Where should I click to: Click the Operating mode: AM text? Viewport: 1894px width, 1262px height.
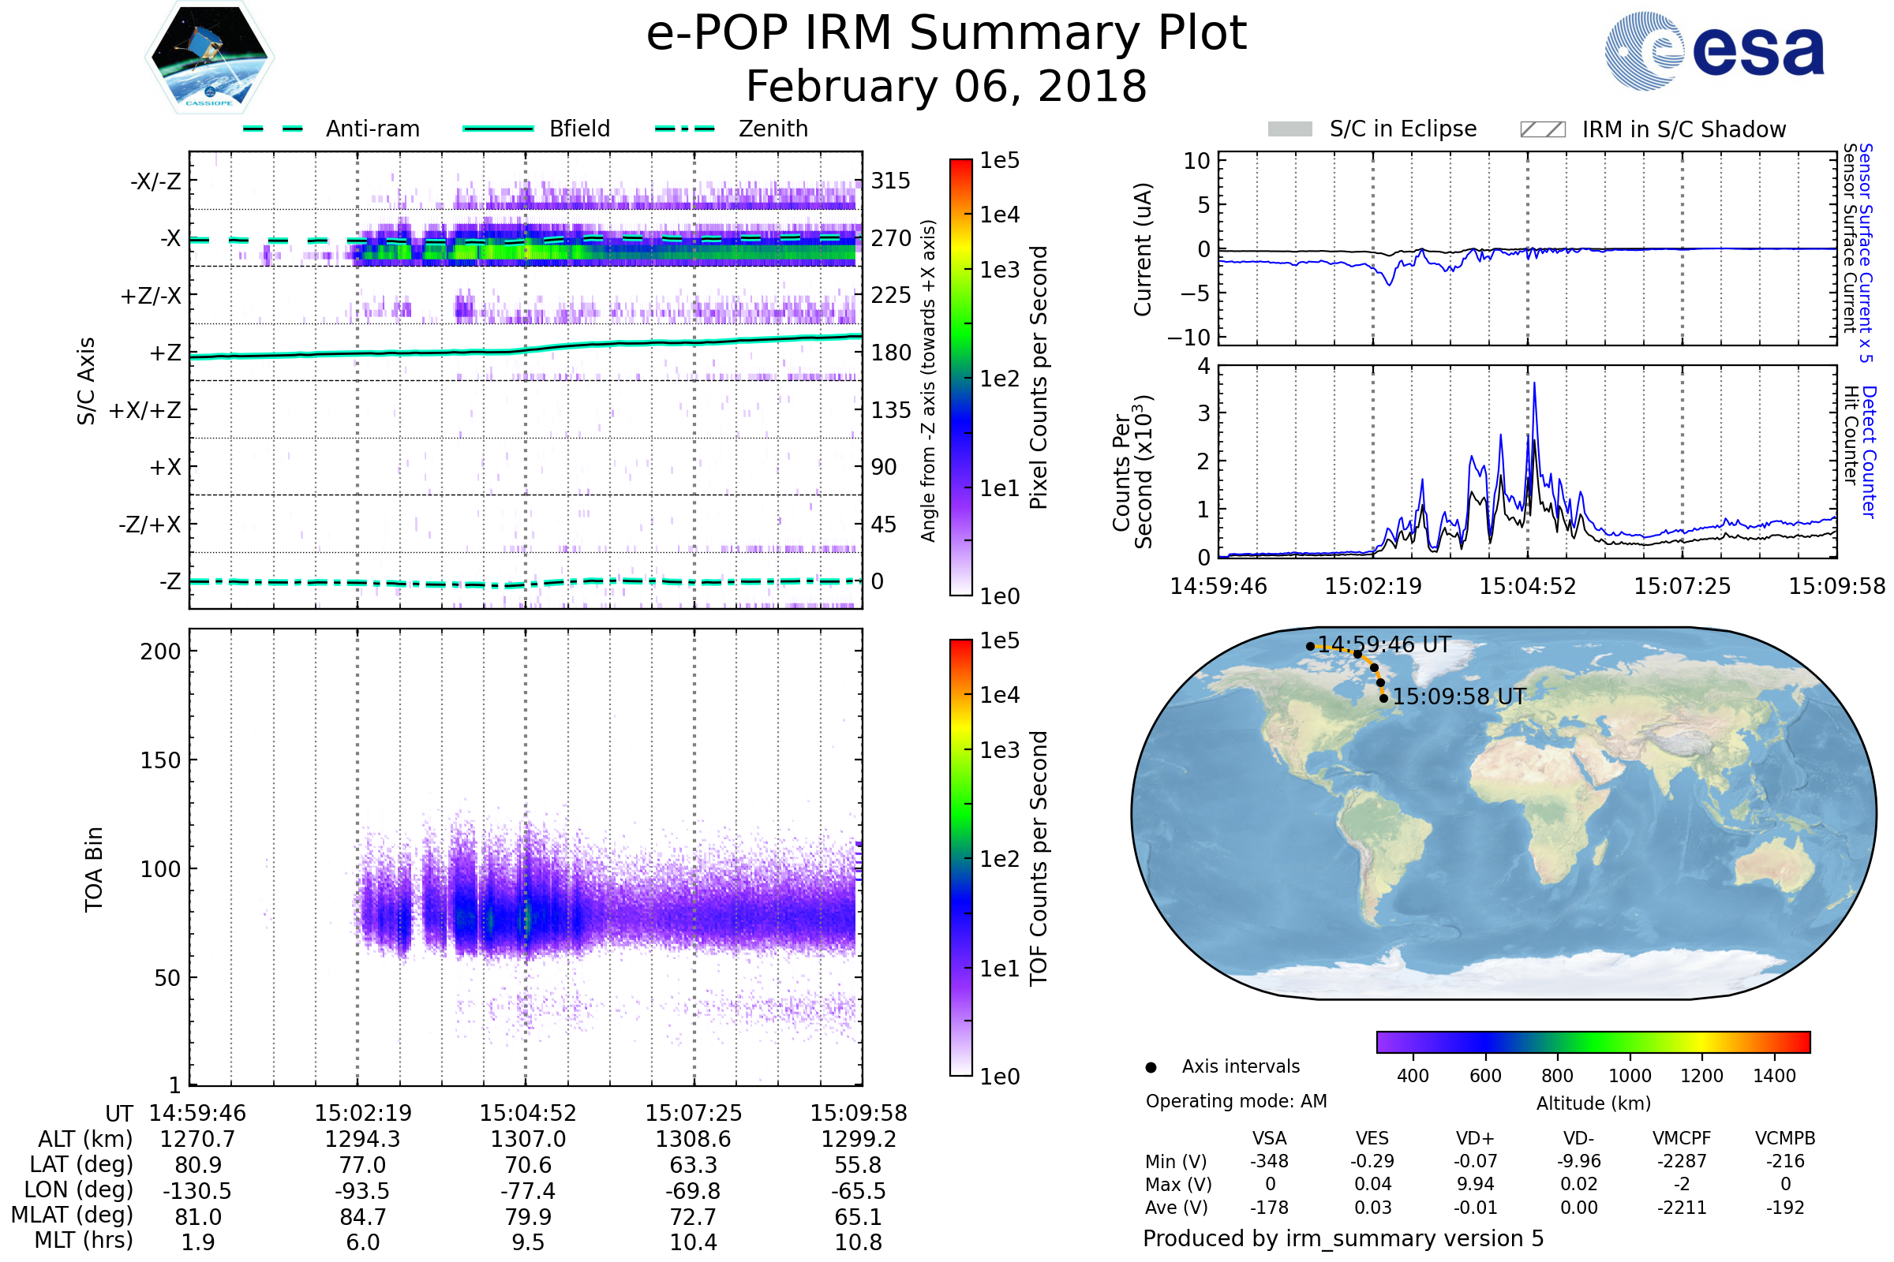1236,1101
